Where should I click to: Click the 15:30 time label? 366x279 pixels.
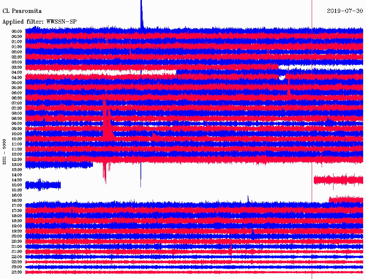[x=17, y=190]
